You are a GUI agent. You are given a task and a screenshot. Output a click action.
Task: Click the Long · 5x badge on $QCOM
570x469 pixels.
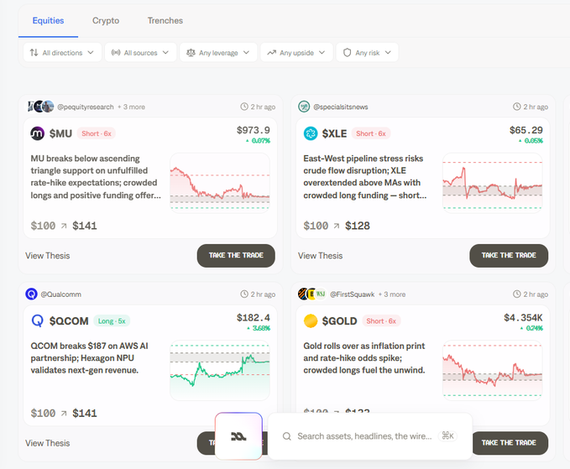point(112,321)
